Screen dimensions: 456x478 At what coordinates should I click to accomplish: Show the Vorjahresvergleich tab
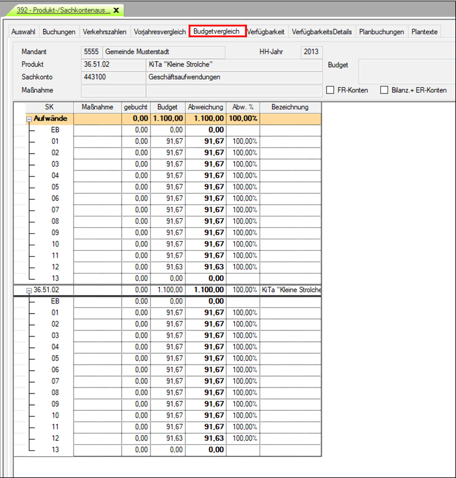pos(159,32)
